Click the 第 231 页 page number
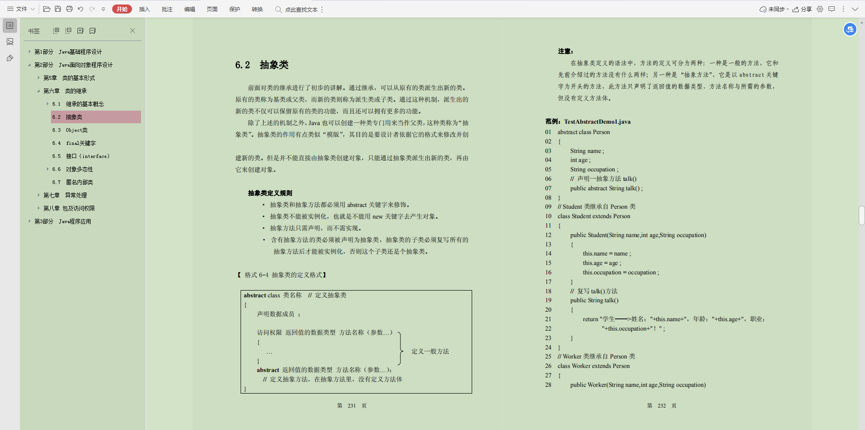Image resolution: width=865 pixels, height=430 pixels. click(352, 406)
